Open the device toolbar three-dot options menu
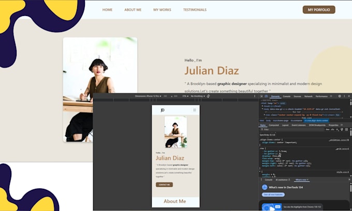Screen dimensions: 352x211 255,96
